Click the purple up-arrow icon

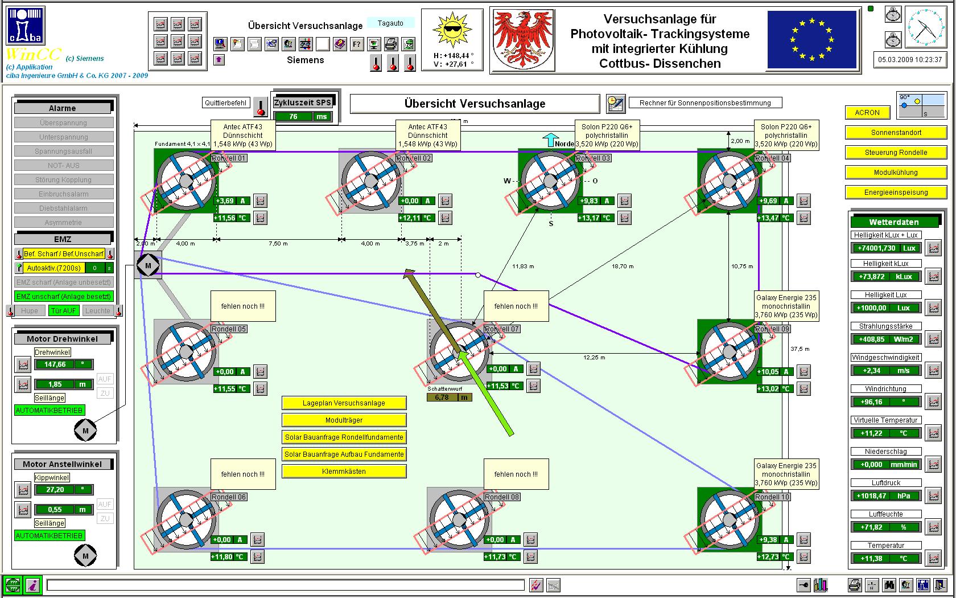tap(219, 59)
